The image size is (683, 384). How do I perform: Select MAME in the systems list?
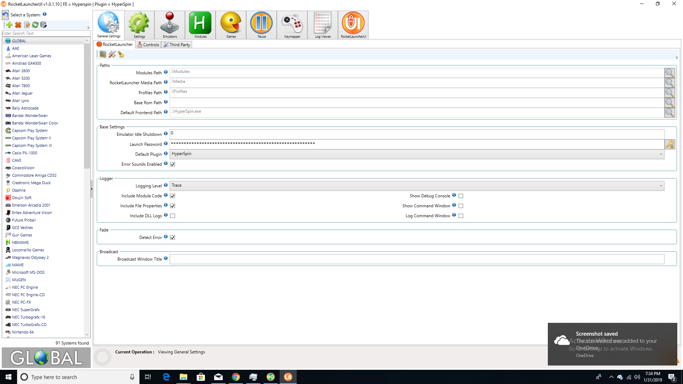pos(18,265)
